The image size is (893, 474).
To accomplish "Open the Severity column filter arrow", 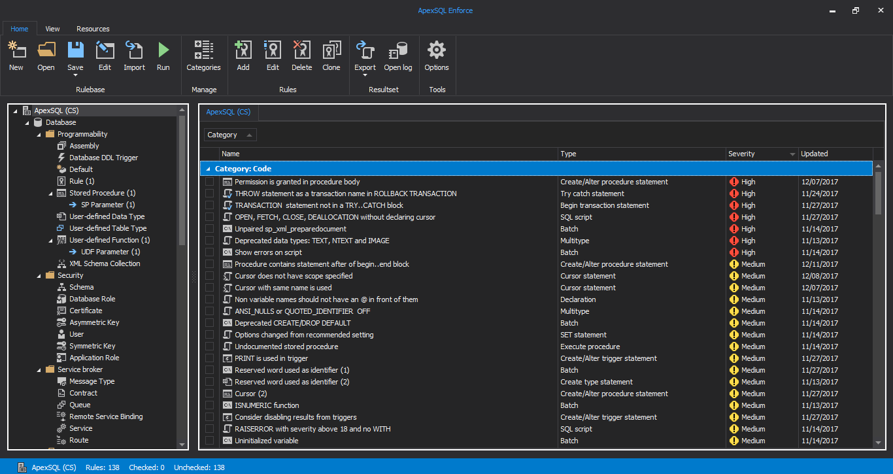I will tap(792, 154).
